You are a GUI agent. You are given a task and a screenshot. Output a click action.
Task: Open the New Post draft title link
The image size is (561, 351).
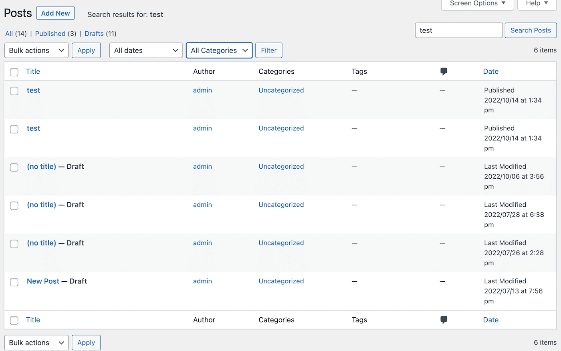pyautogui.click(x=43, y=281)
